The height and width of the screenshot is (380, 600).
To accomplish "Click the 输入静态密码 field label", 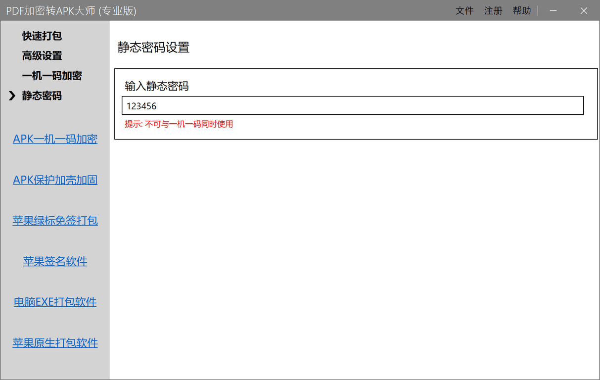I will [150, 86].
